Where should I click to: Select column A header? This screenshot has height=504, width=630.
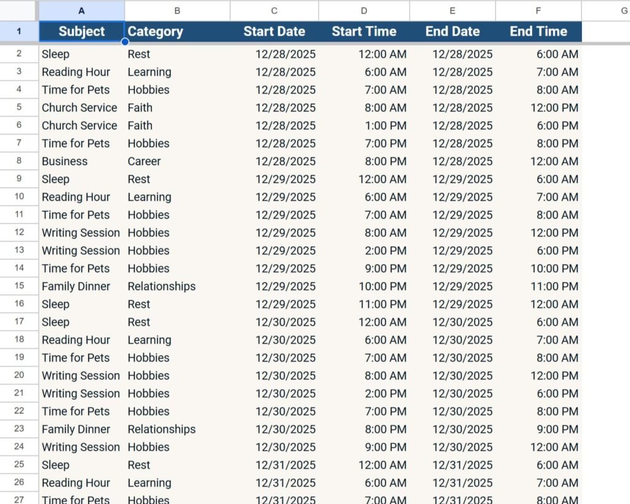pos(82,10)
